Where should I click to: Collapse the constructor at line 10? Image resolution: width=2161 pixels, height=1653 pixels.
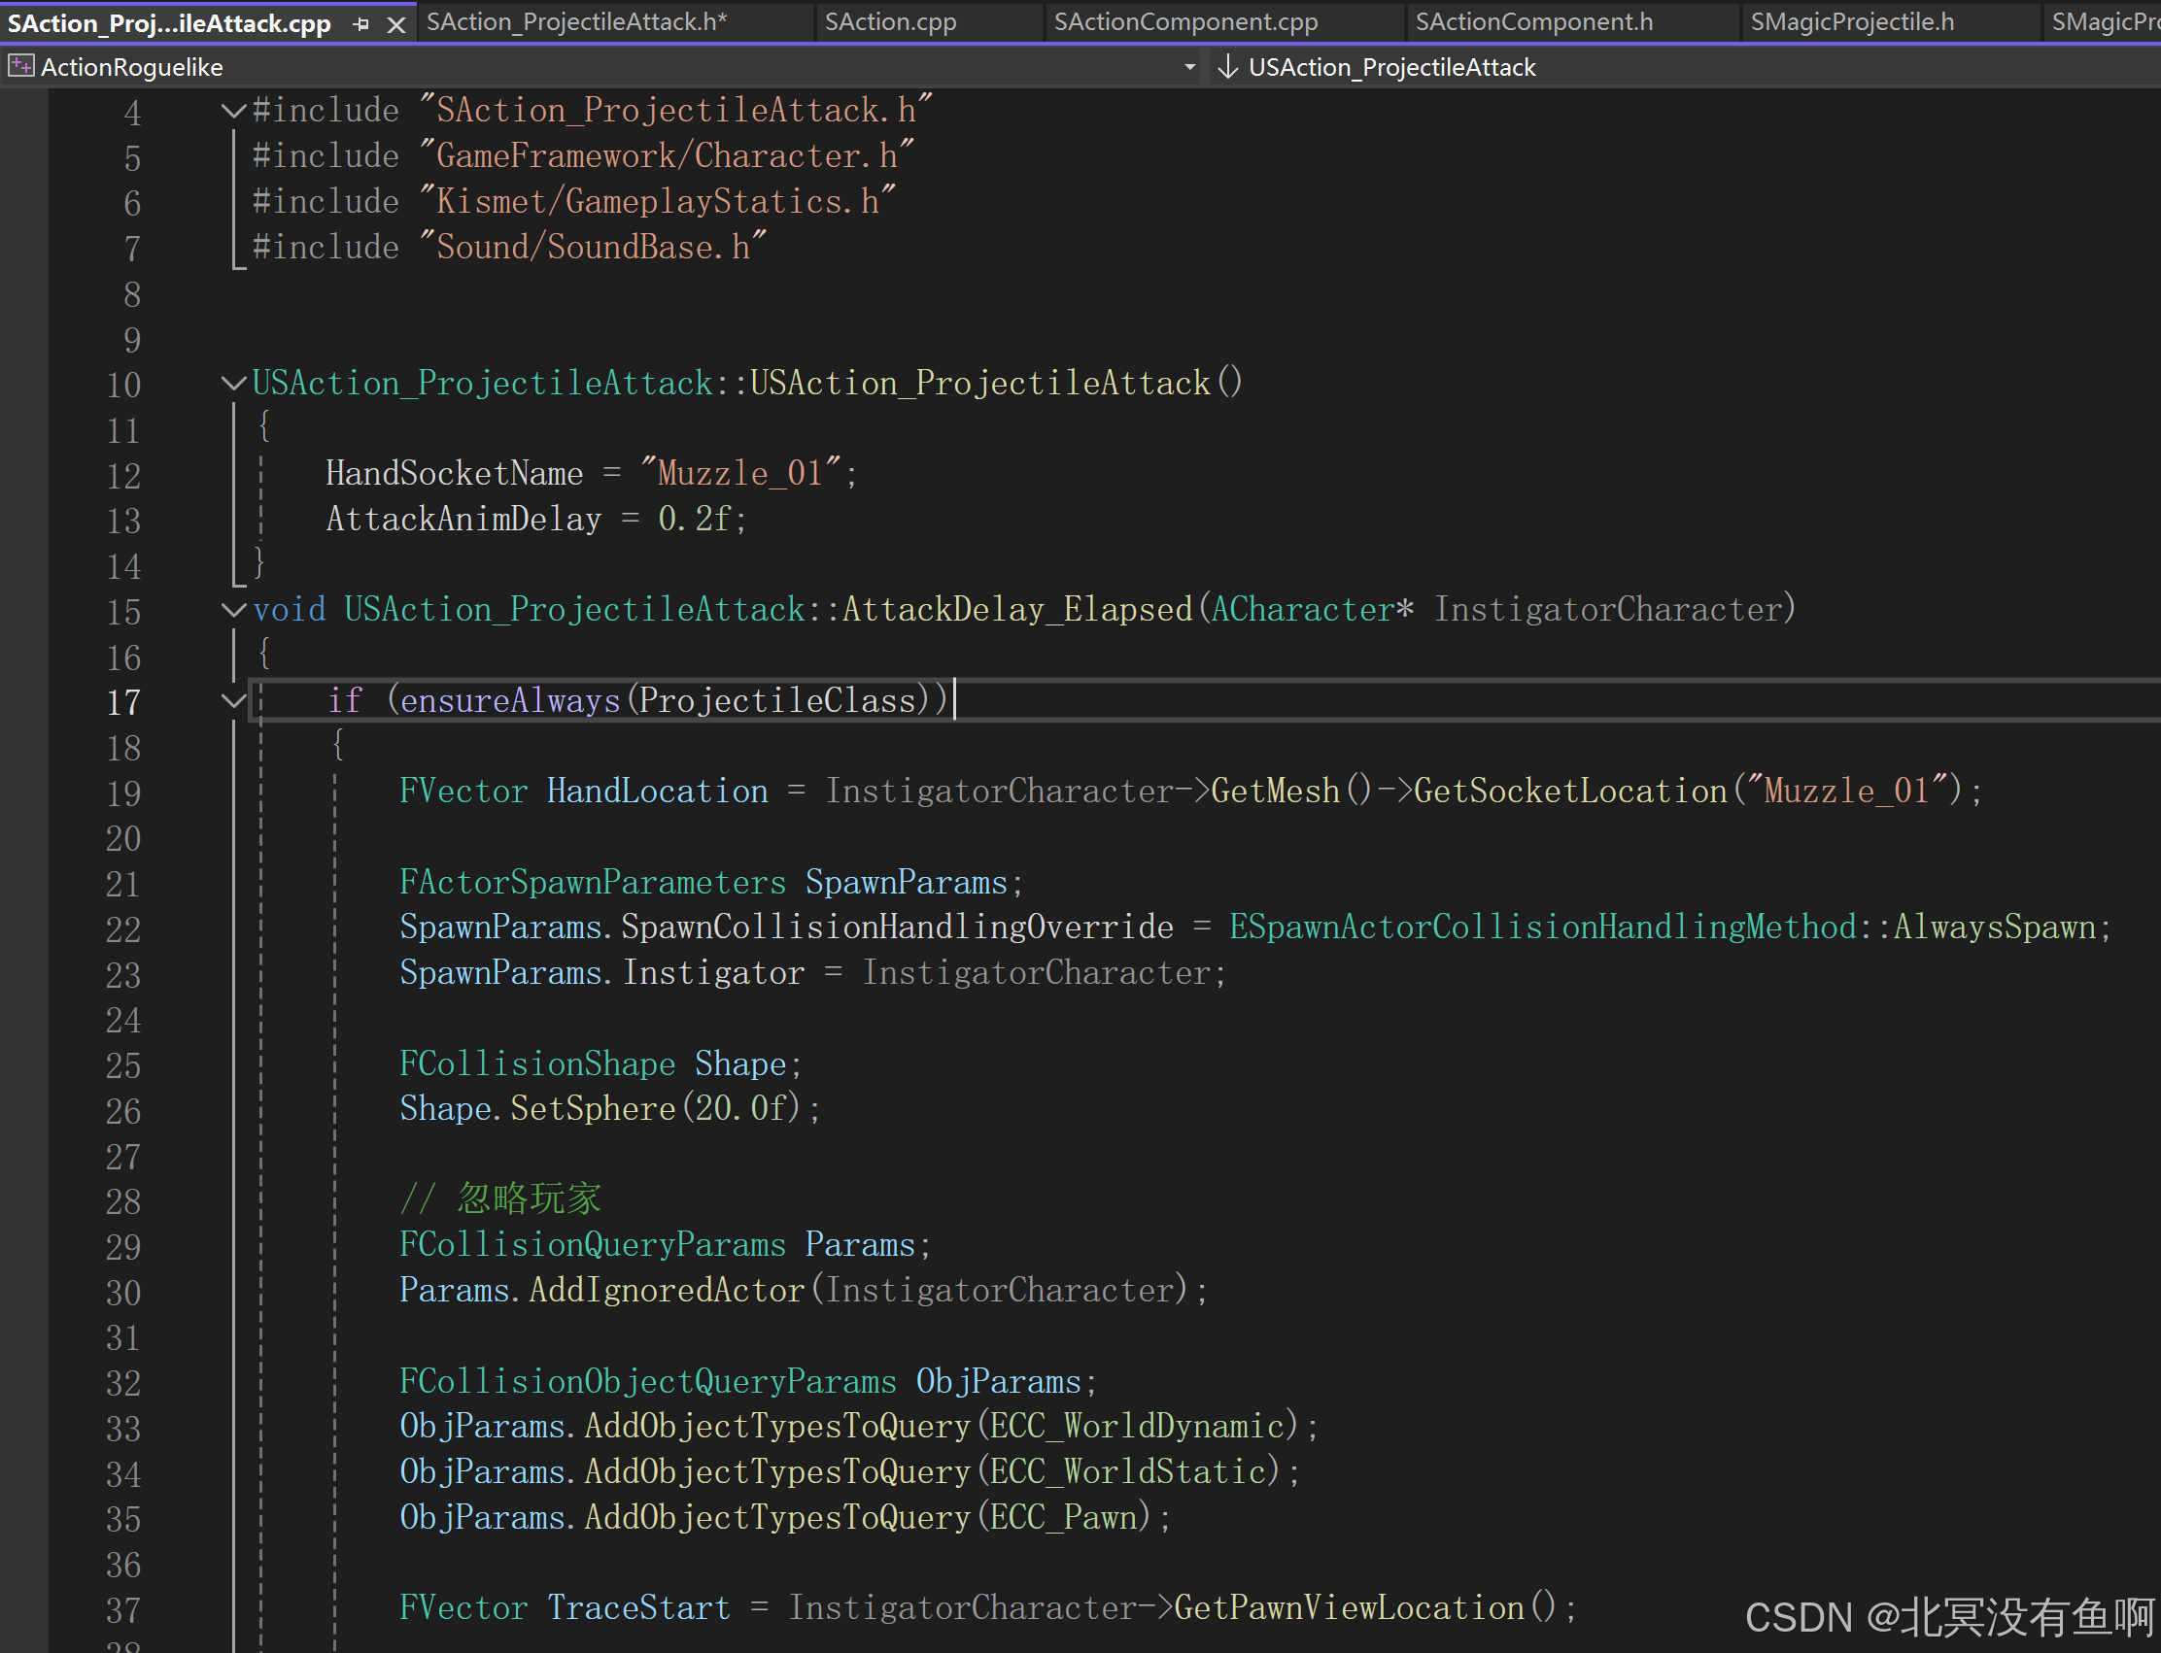233,383
